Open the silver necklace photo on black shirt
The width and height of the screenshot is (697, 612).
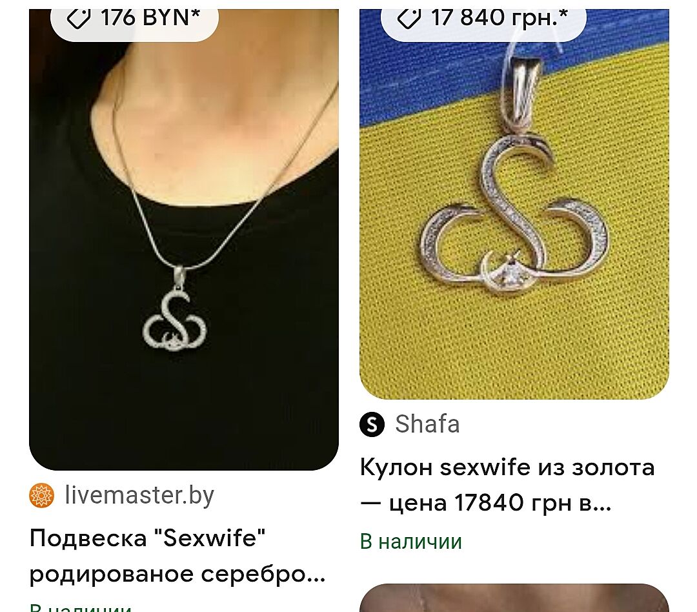tap(183, 240)
